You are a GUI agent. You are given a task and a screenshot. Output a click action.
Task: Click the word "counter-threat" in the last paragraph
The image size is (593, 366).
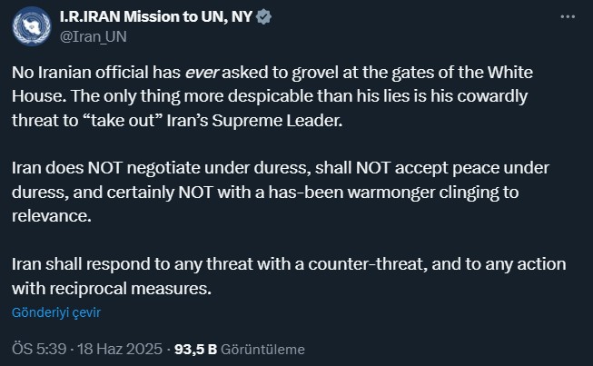click(x=367, y=264)
